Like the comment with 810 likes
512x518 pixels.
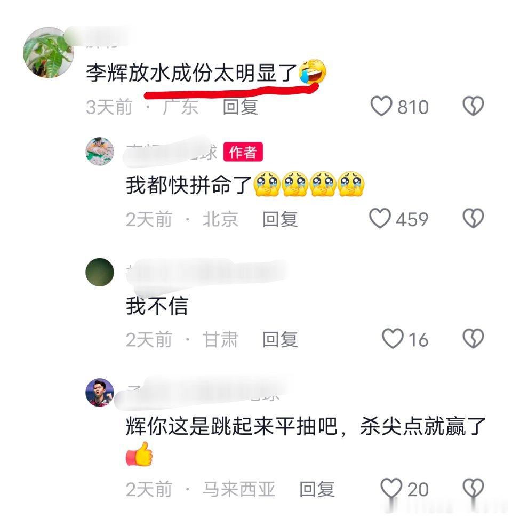pos(381,106)
